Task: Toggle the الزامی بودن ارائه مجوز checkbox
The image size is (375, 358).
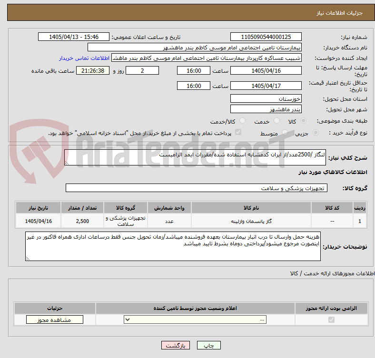Action: tap(331, 320)
